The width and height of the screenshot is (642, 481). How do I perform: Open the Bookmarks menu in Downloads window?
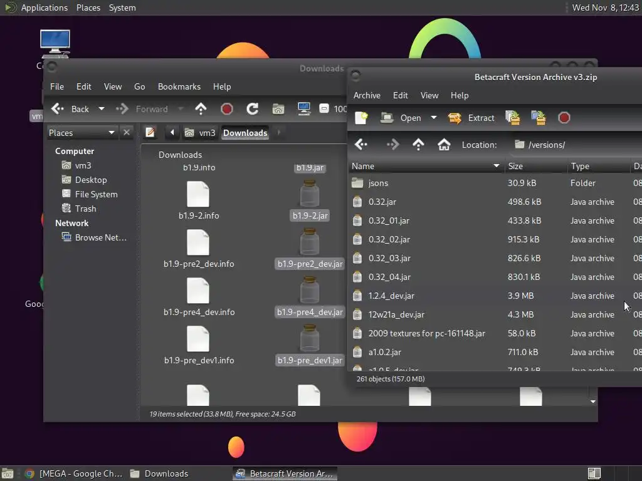(179, 86)
